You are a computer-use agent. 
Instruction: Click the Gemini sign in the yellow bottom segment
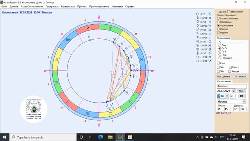pyautogui.click(x=110, y=113)
